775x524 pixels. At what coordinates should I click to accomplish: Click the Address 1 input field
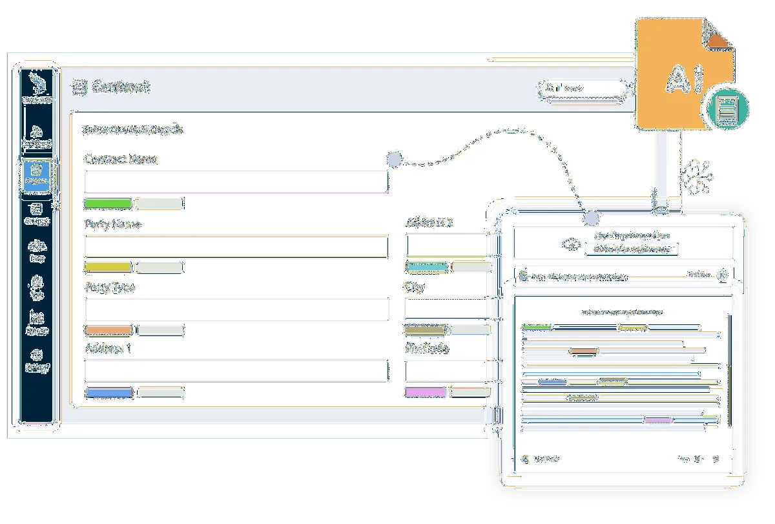(236, 372)
